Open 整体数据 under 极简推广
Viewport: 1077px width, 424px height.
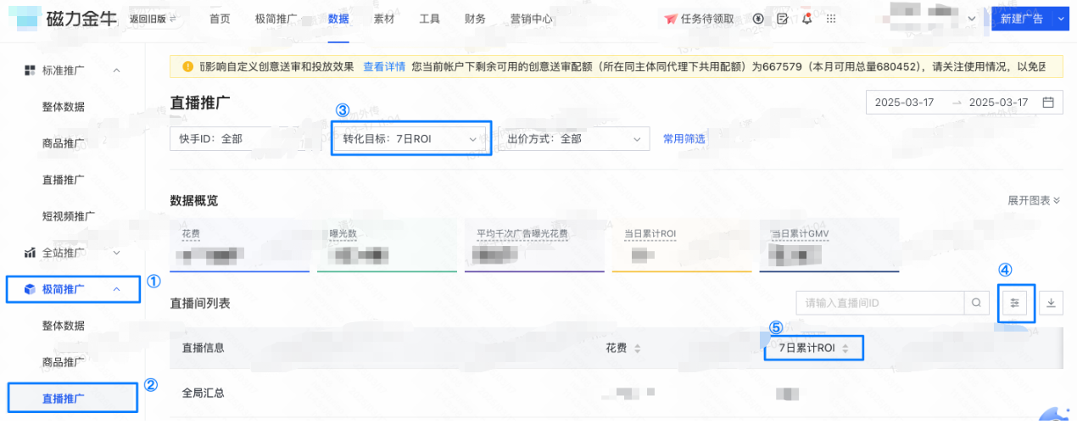[64, 326]
